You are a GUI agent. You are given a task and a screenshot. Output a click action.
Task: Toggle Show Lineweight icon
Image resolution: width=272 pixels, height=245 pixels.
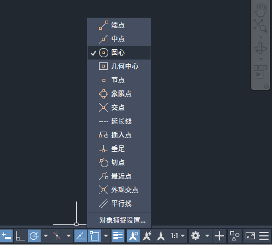pos(118,236)
